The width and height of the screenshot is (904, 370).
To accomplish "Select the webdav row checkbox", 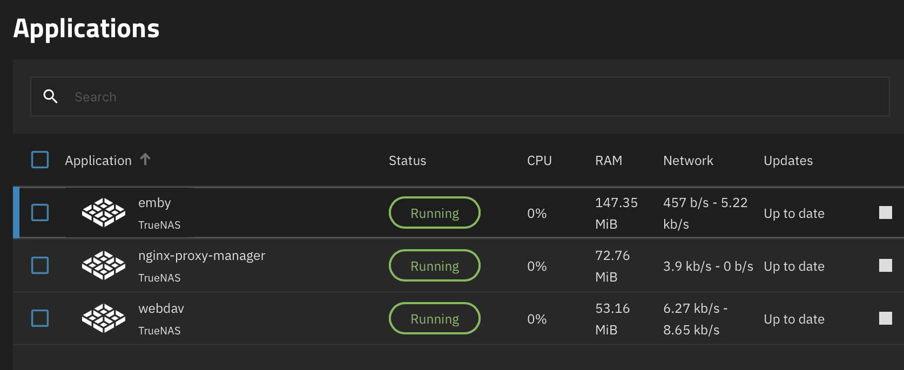I will (x=40, y=318).
